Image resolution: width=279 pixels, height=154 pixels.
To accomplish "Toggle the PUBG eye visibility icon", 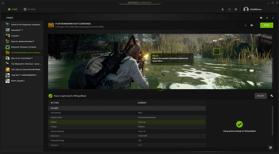I will click(x=251, y=25).
